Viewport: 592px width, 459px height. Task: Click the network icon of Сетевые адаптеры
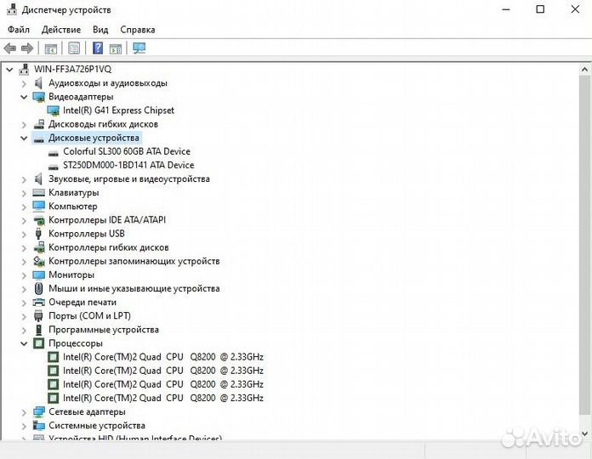(39, 412)
